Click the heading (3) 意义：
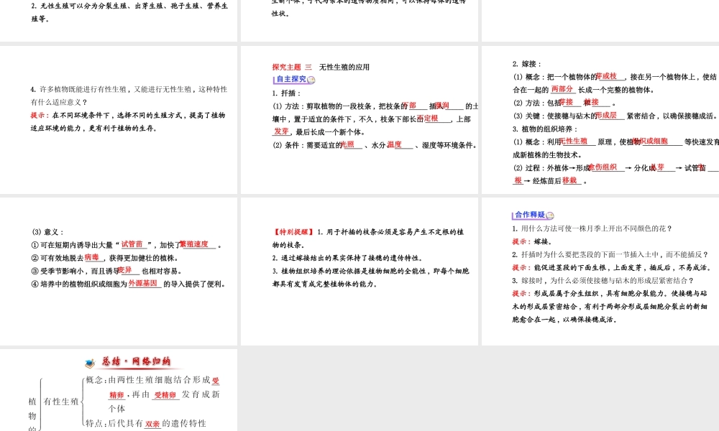Image resolution: width=719 pixels, height=431 pixels. [47, 232]
